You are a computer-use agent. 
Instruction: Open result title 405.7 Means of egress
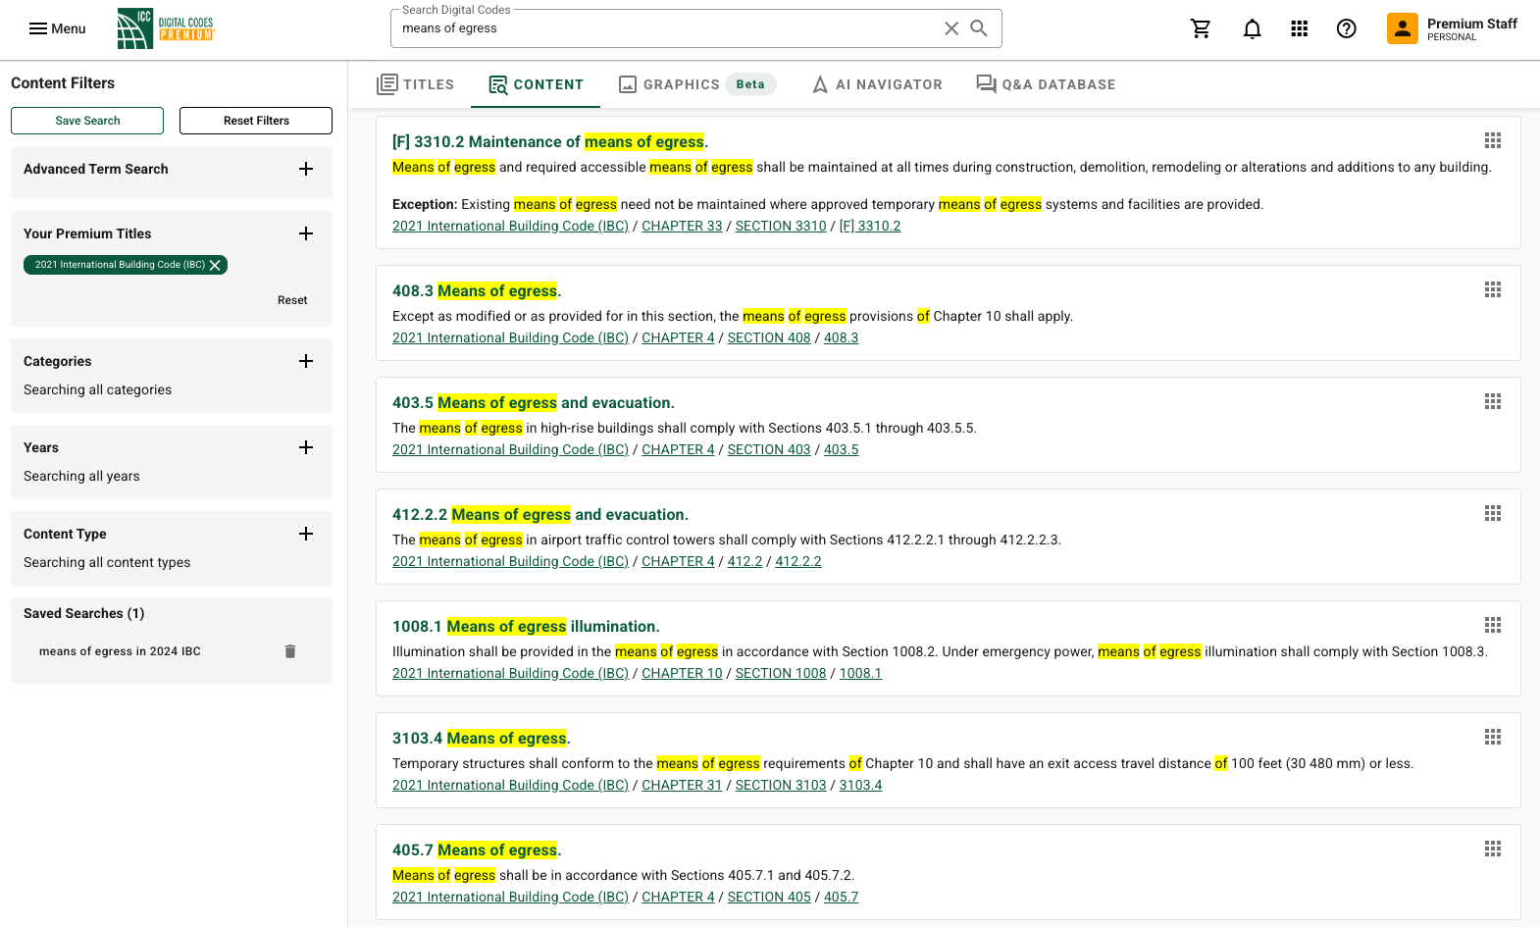click(x=477, y=850)
